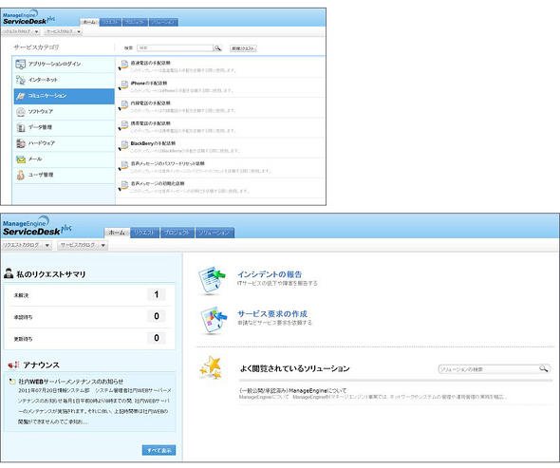Open リクエスト tab in home dashboard screen
This screenshot has width=560, height=468.
click(145, 233)
